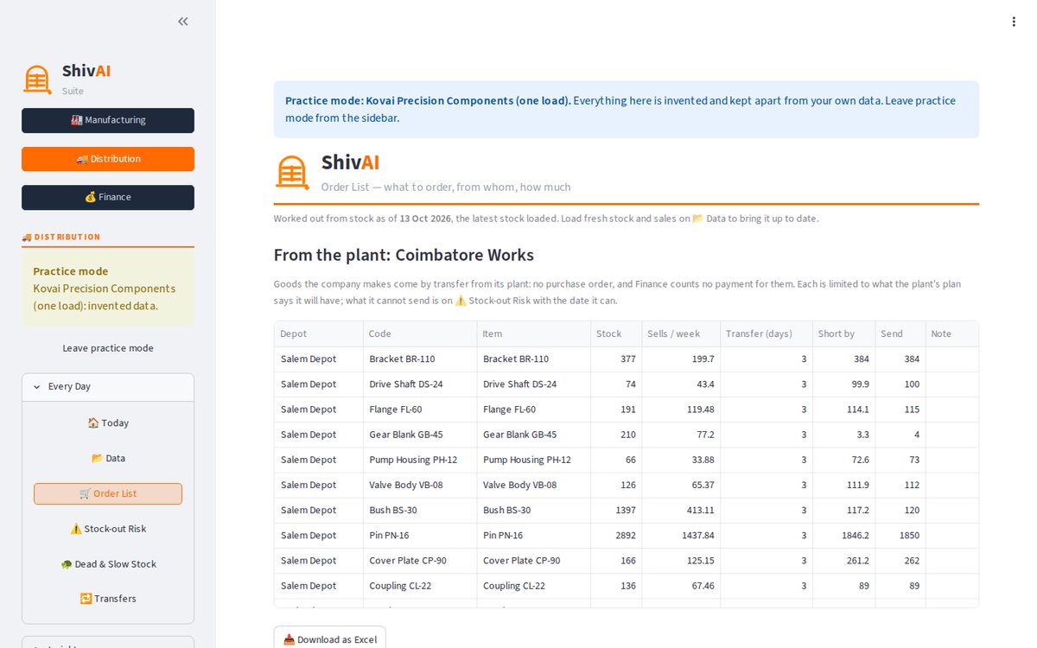Click stock value 1397 for Bush BS-30
Image resolution: width=1037 pixels, height=648 pixels.
click(x=616, y=511)
